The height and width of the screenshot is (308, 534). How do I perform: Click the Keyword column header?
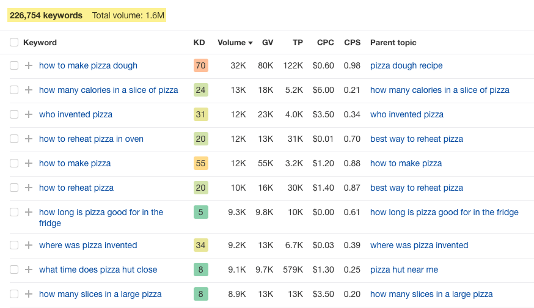(x=40, y=43)
